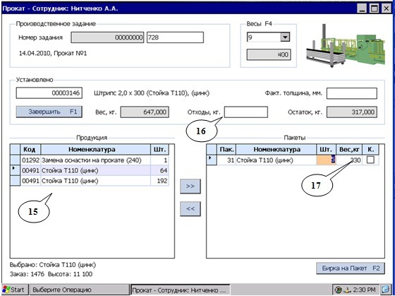
Task: Click the Вес,кг column header in Пакеты
Action: 349,149
